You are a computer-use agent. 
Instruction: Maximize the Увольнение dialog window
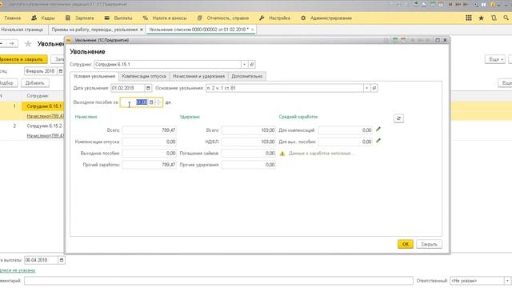click(x=438, y=40)
